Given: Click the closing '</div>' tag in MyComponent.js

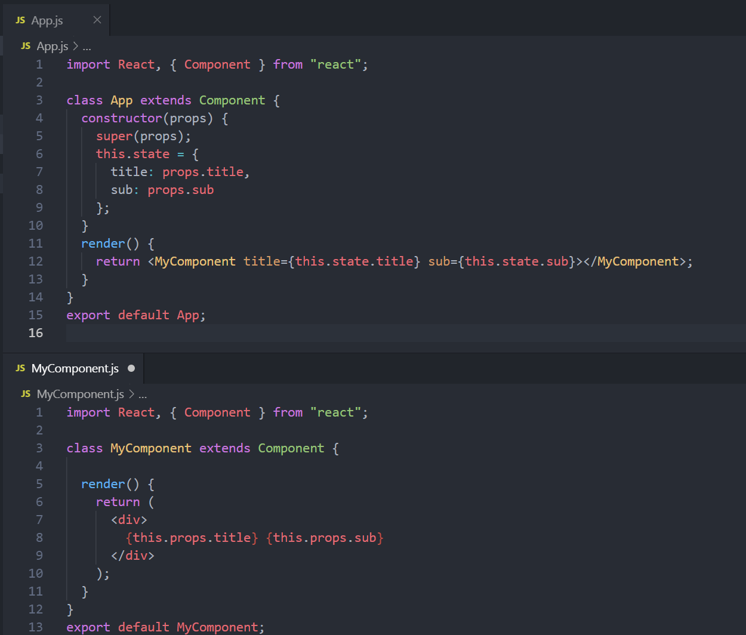Looking at the screenshot, I should [x=132, y=556].
